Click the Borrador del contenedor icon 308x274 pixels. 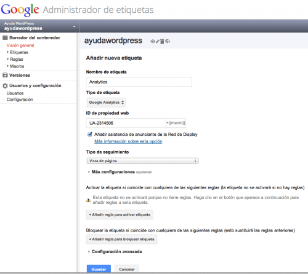point(5,37)
